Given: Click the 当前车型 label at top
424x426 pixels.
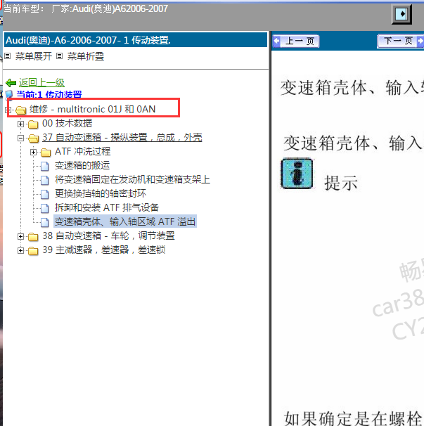Looking at the screenshot, I should (23, 9).
